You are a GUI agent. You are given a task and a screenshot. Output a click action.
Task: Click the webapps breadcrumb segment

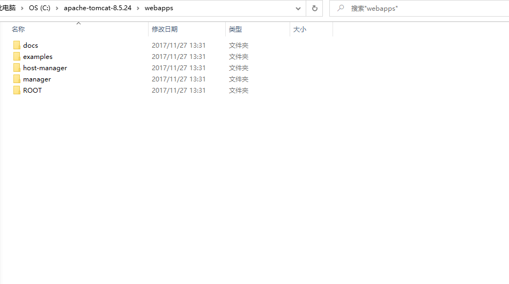(159, 8)
